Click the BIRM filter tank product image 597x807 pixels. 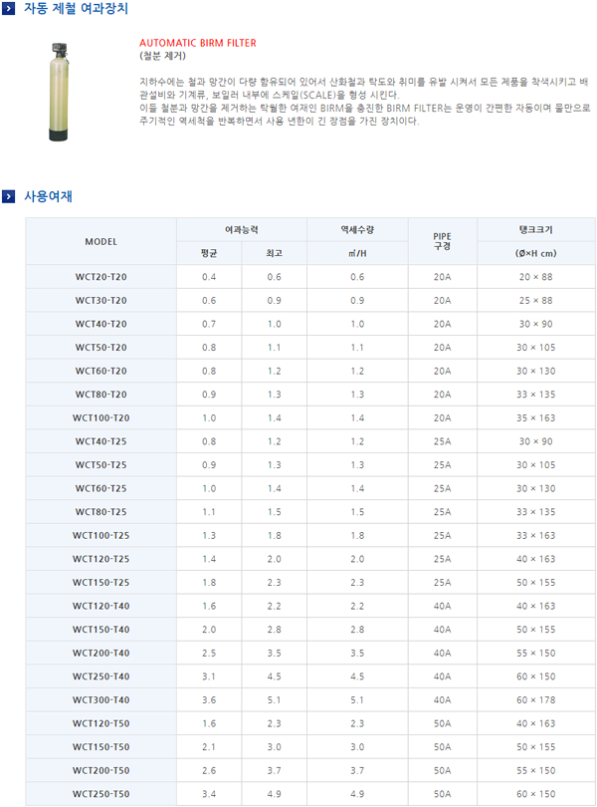[62, 91]
